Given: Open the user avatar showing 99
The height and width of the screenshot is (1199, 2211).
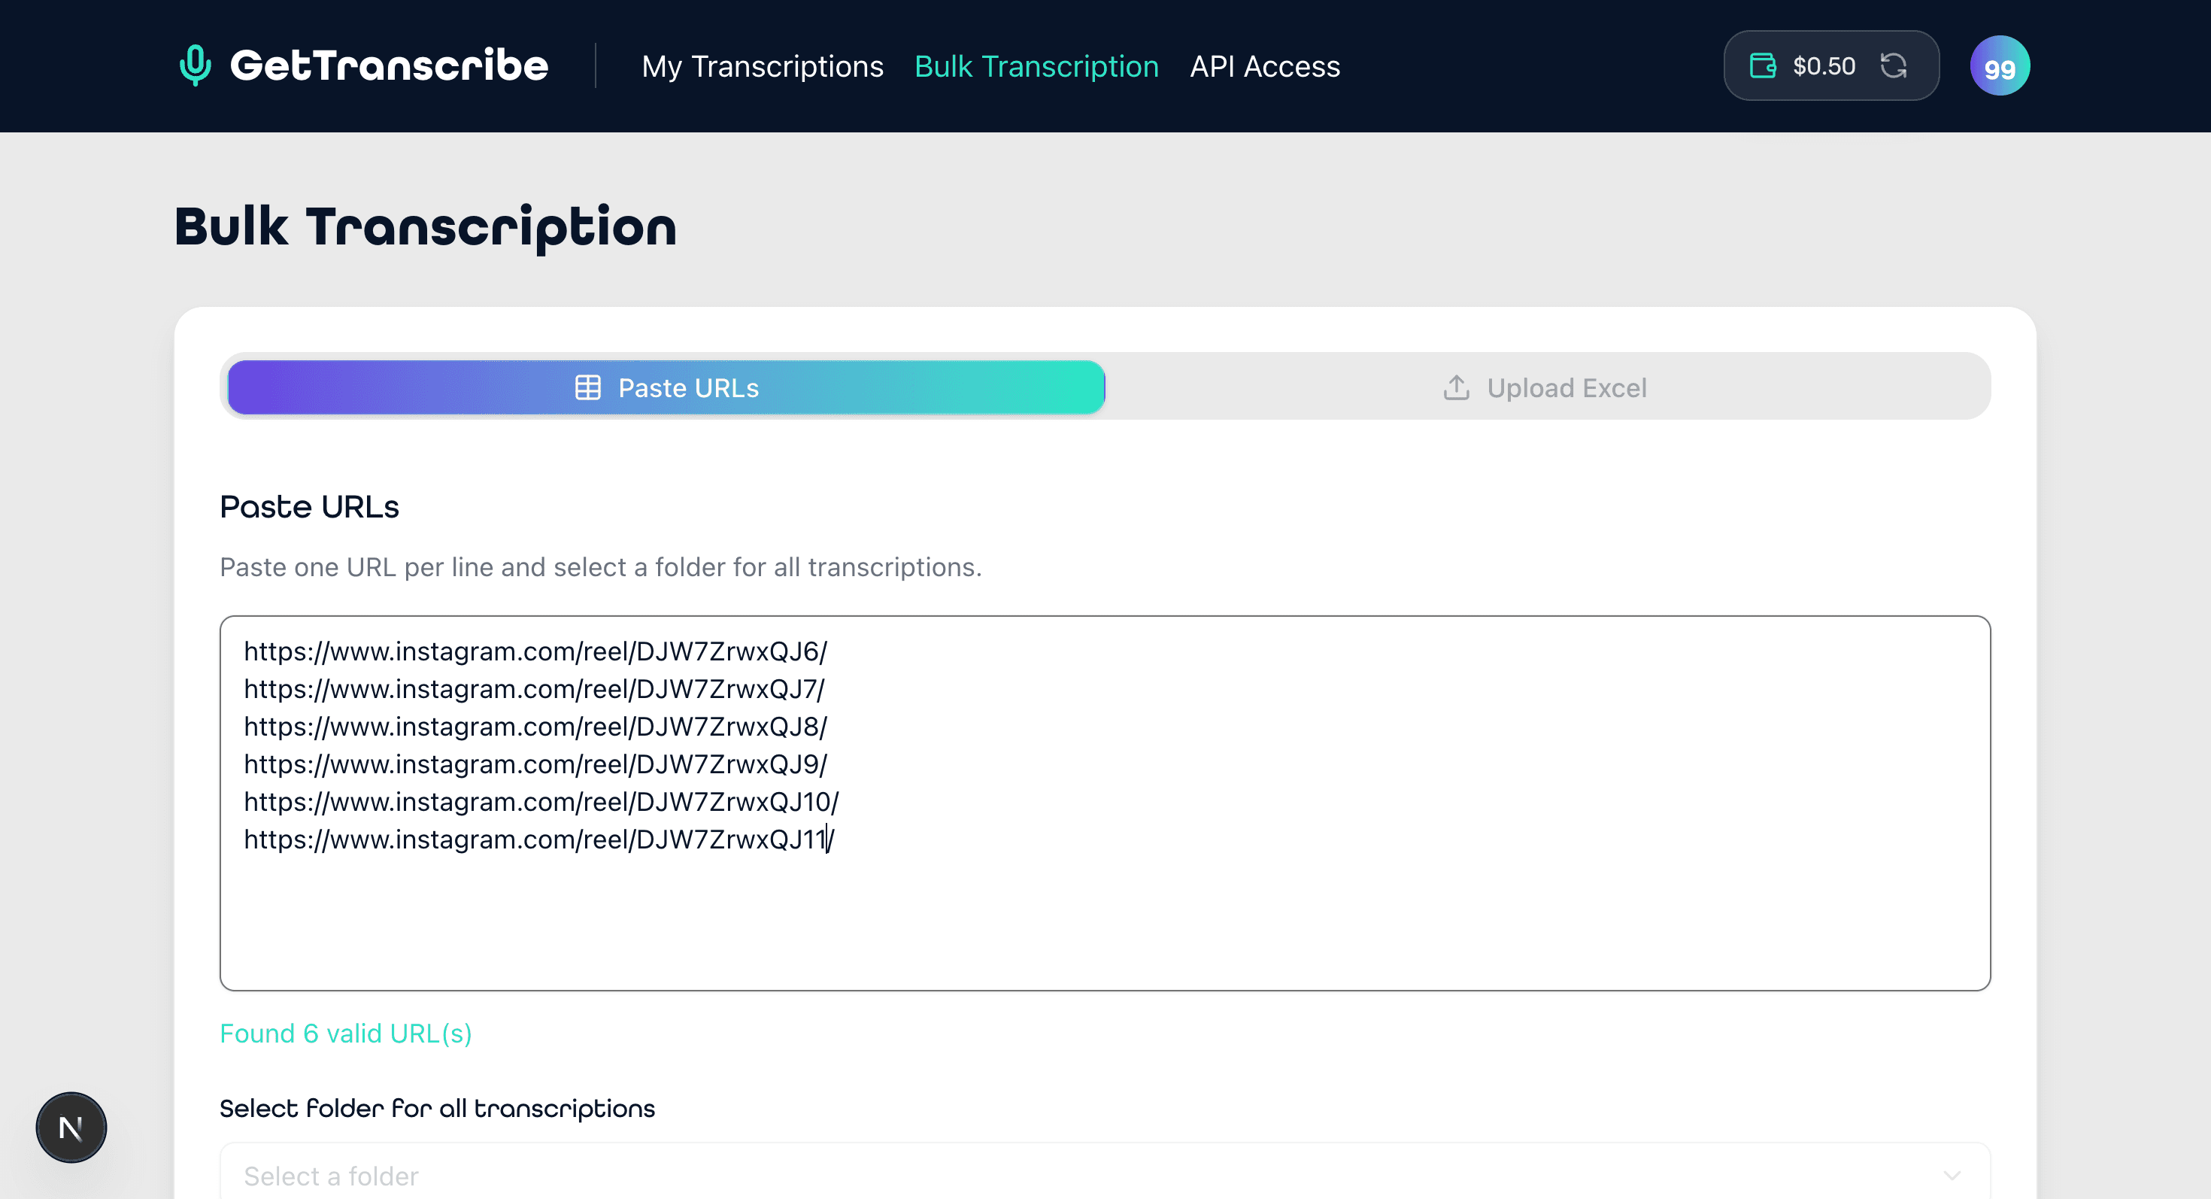Looking at the screenshot, I should 1999,65.
